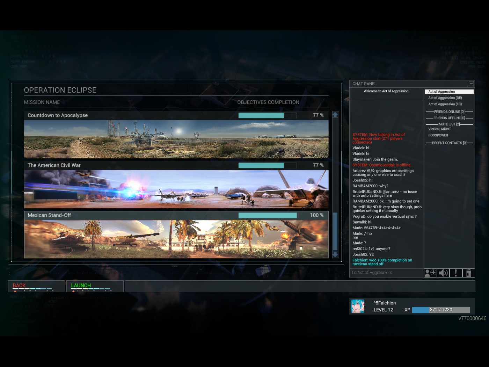Click the 77 % value for American Civil War
This screenshot has width=489, height=367.
pyautogui.click(x=318, y=165)
